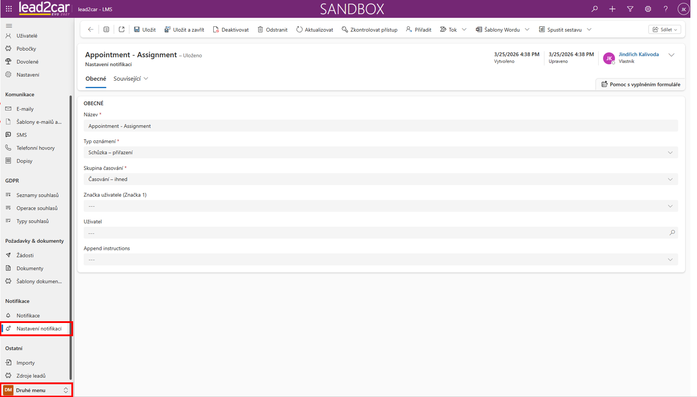Click the search magnifier icon in header

594,9
